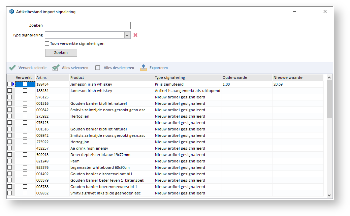Screen dimensions: 350x216
Task: Check Verwerkt box for Palm article
Action: pos(25,161)
